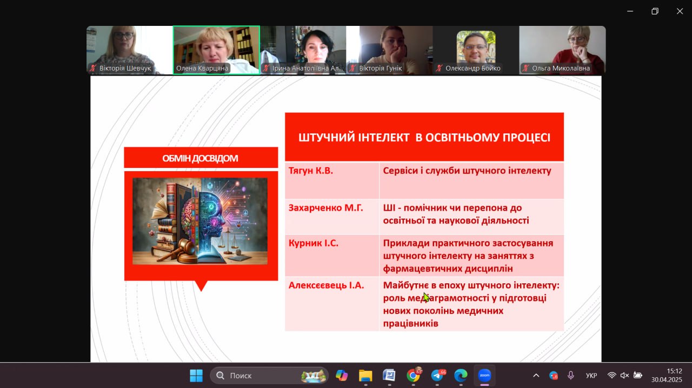
Task: Toggle the muted speaker volume icon
Action: 624,375
